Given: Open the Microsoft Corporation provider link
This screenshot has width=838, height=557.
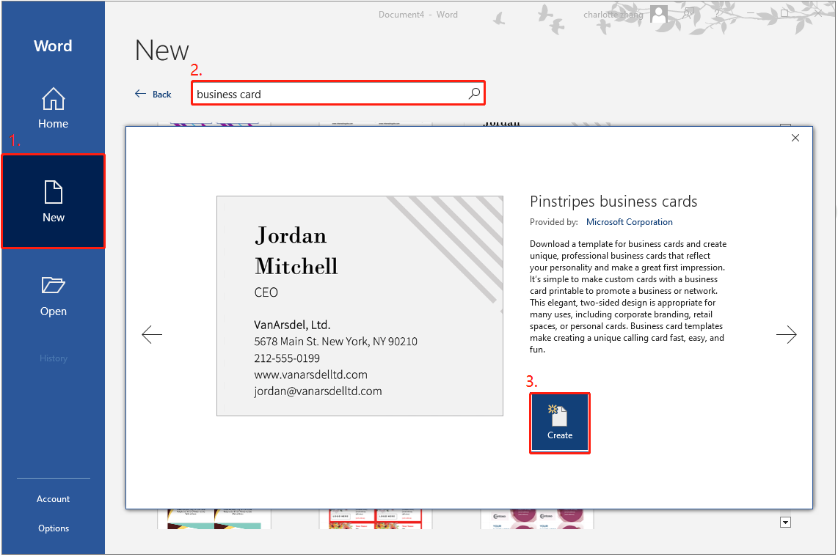Looking at the screenshot, I should (x=629, y=222).
